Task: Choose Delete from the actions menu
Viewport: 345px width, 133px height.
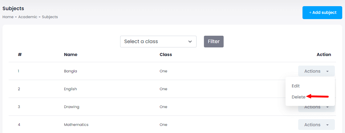Action: coord(298,97)
